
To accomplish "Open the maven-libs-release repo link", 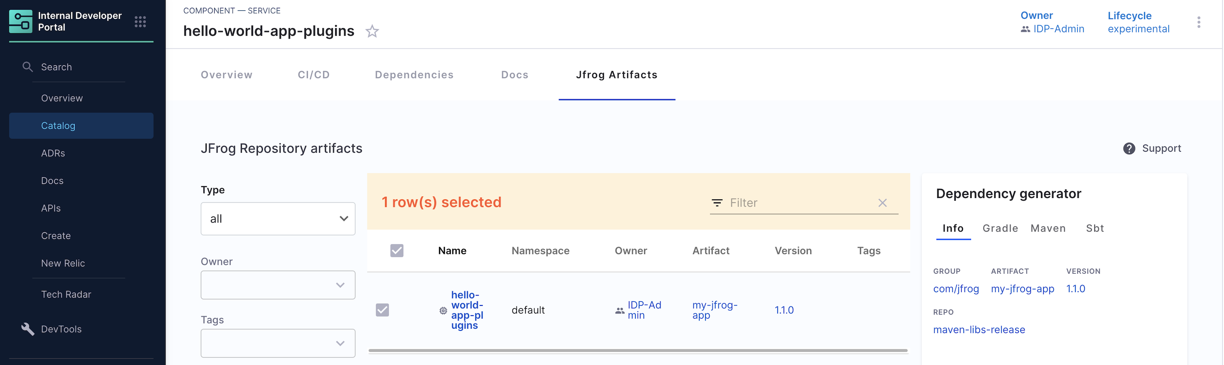I will (979, 330).
